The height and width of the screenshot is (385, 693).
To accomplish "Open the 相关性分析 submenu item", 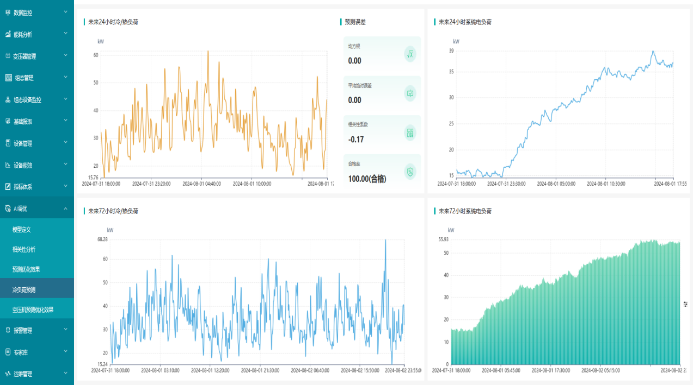I will [x=24, y=249].
